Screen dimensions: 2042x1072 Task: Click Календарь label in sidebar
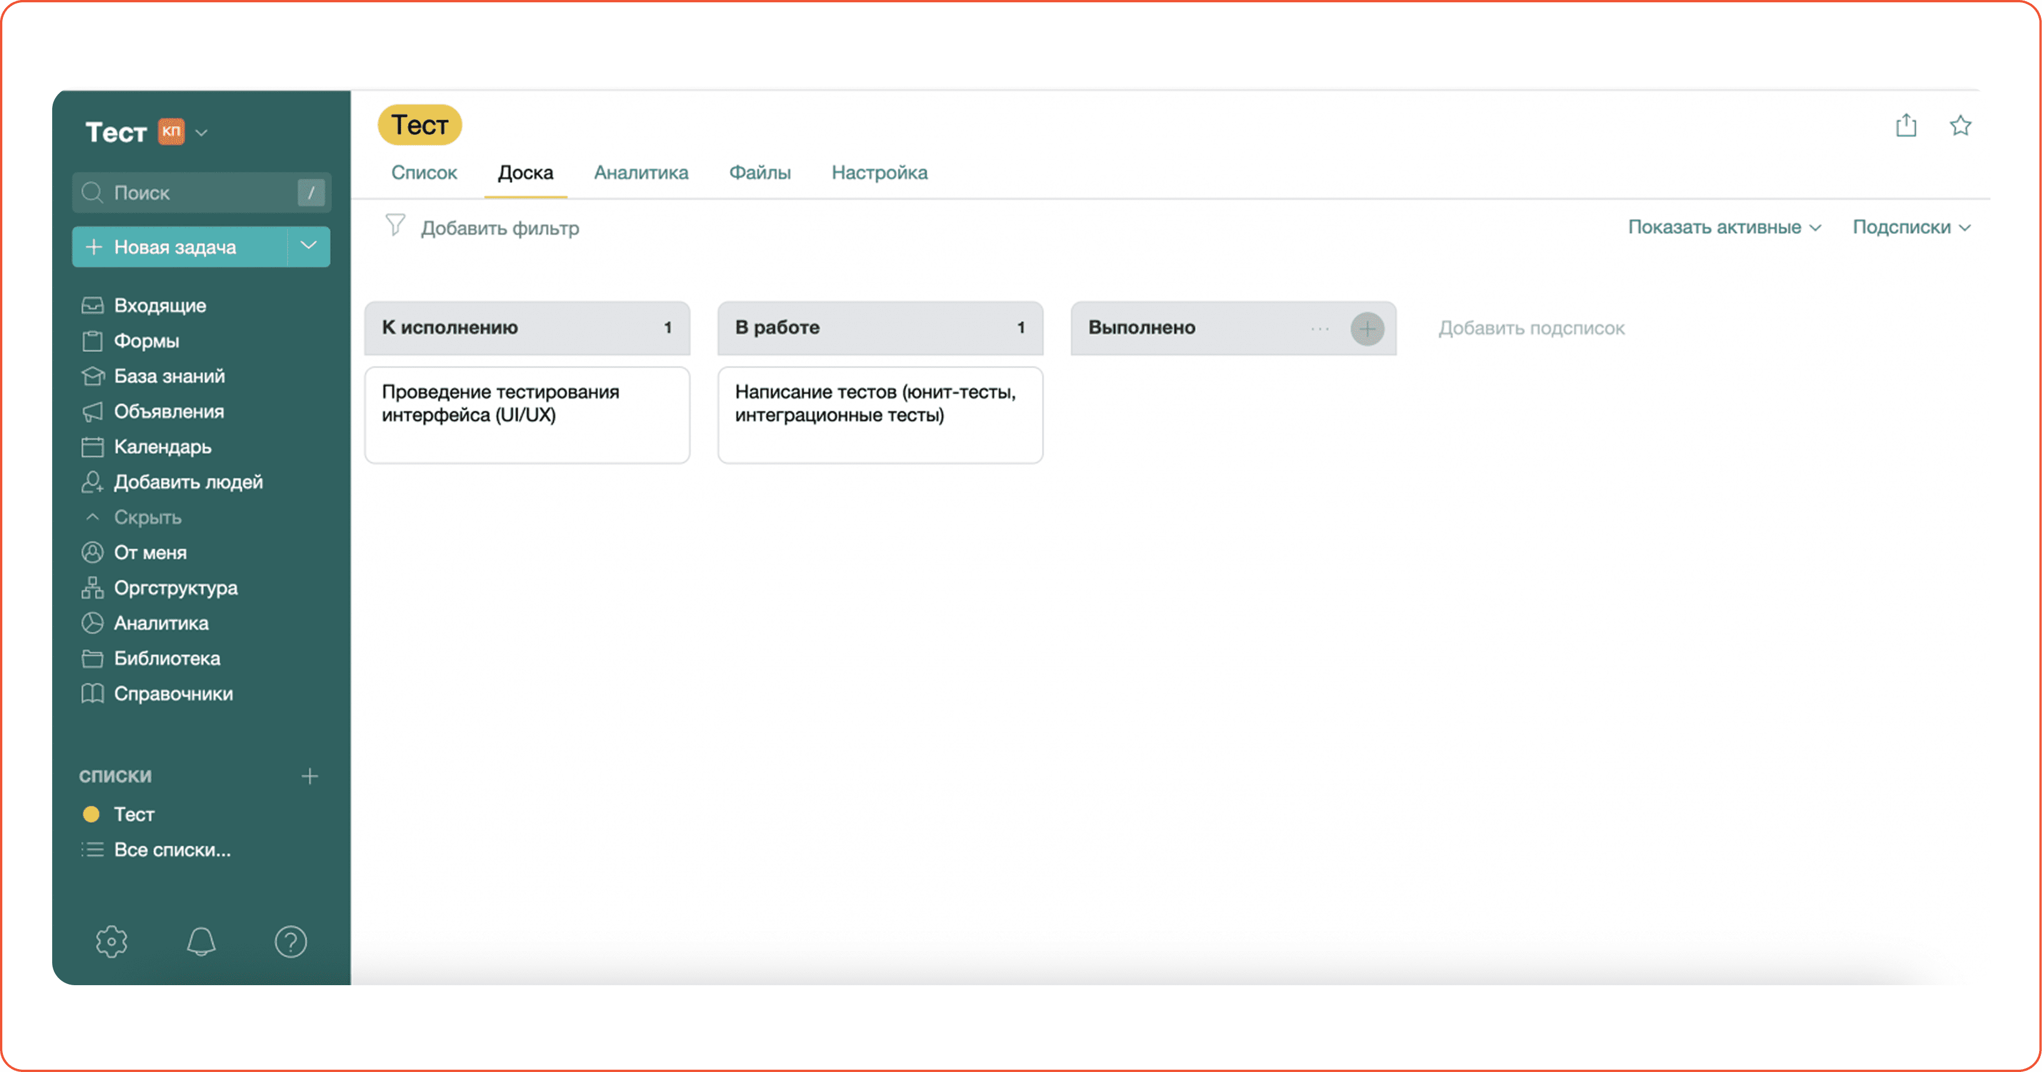(x=163, y=447)
